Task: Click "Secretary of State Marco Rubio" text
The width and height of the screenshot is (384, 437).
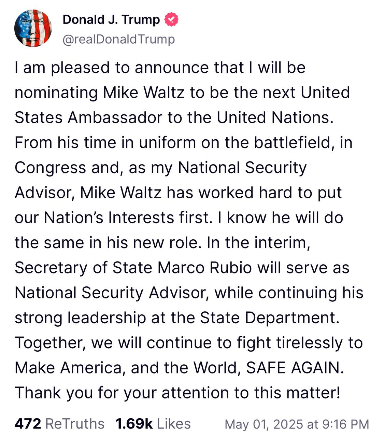Action: click(133, 268)
